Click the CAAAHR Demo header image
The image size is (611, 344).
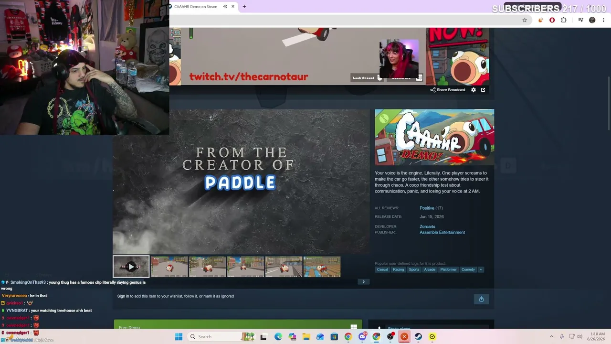click(x=434, y=137)
